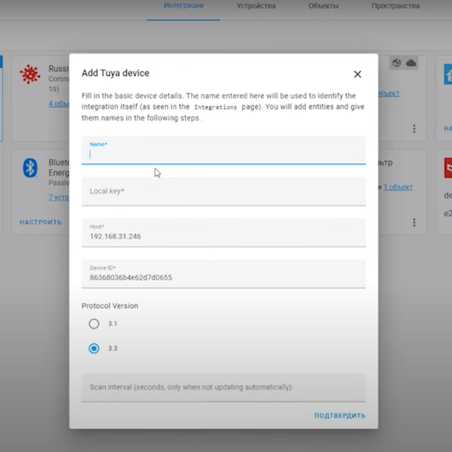The width and height of the screenshot is (452, 452).
Task: Close the Add Tuya device dialog
Action: click(x=357, y=74)
